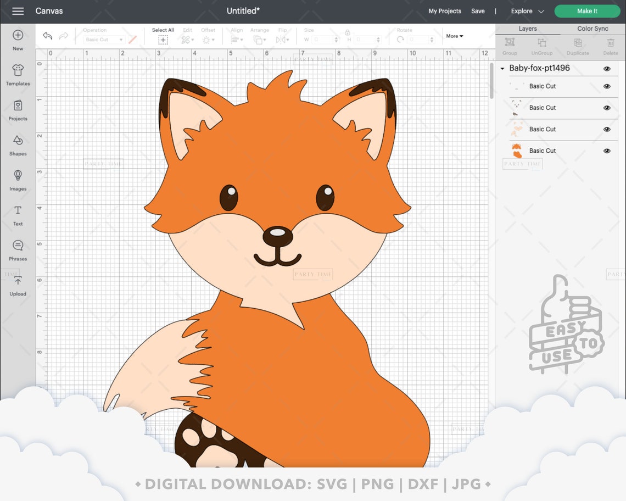Open the Images panel

[x=18, y=180]
